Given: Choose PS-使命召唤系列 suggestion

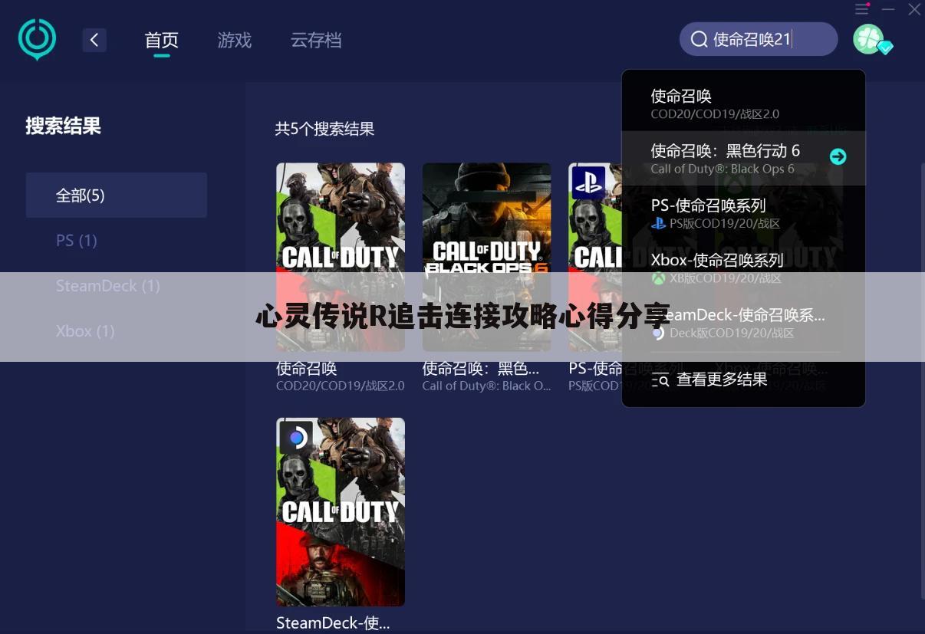Looking at the screenshot, I should (x=743, y=212).
